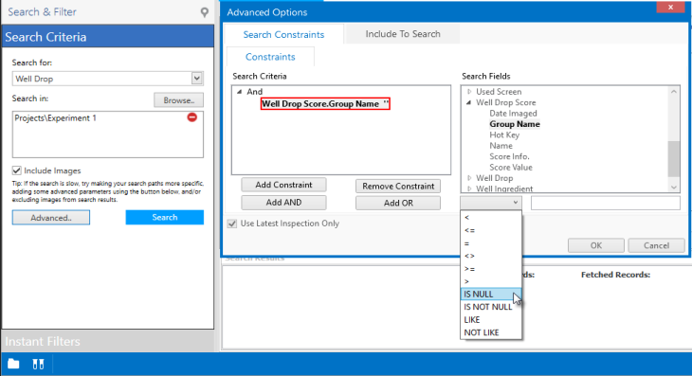Screen dimensions: 692x376
Task: Collapse Well Drop Score tree node
Action: pos(468,102)
